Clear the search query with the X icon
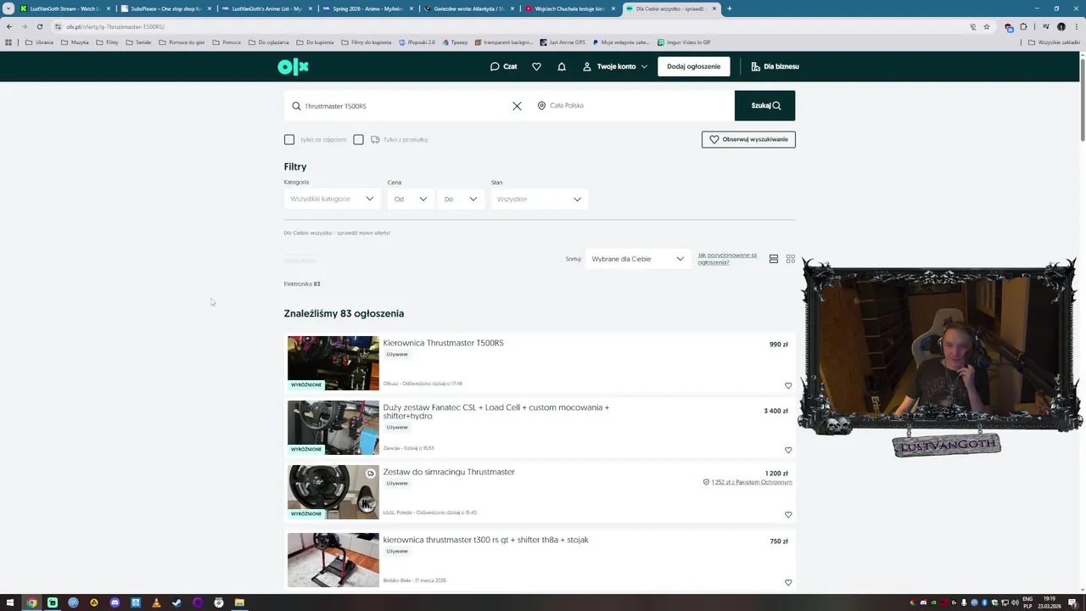The width and height of the screenshot is (1086, 611). [517, 106]
